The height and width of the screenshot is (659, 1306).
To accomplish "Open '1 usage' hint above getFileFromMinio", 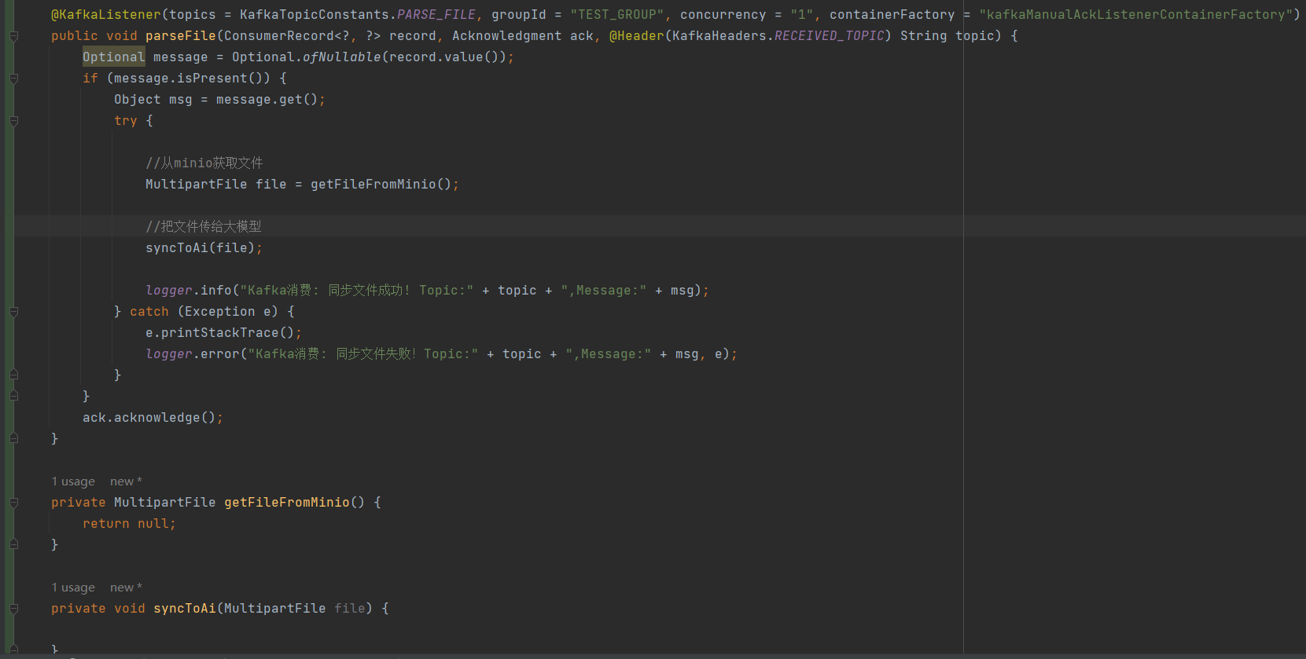I will coord(73,481).
